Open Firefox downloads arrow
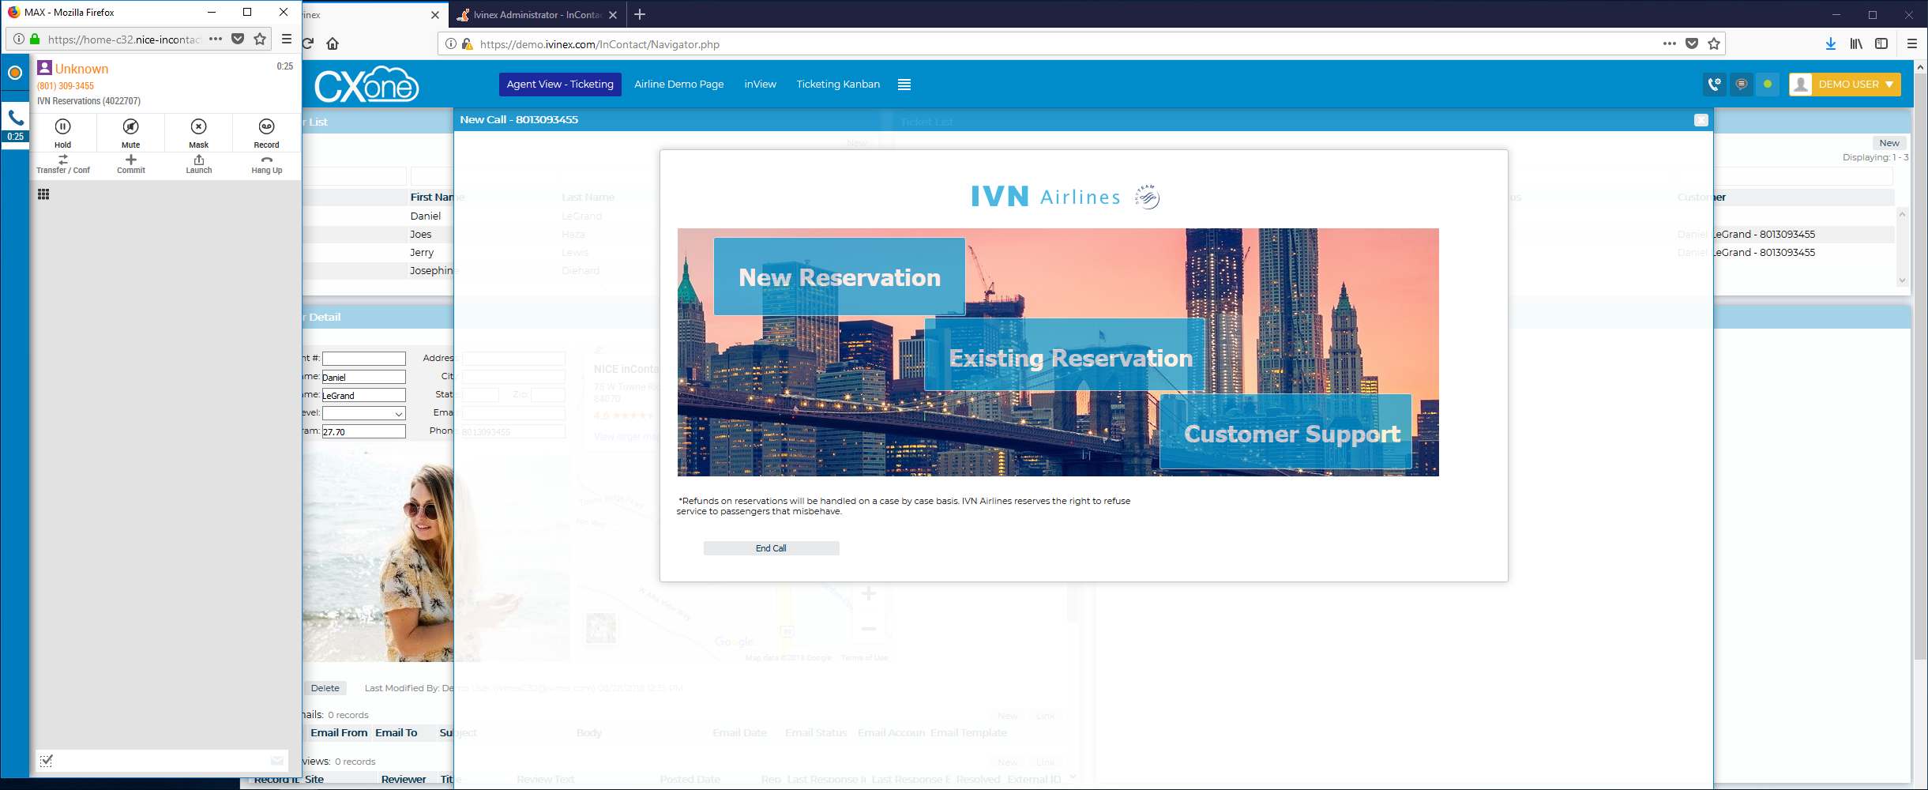 tap(1831, 43)
